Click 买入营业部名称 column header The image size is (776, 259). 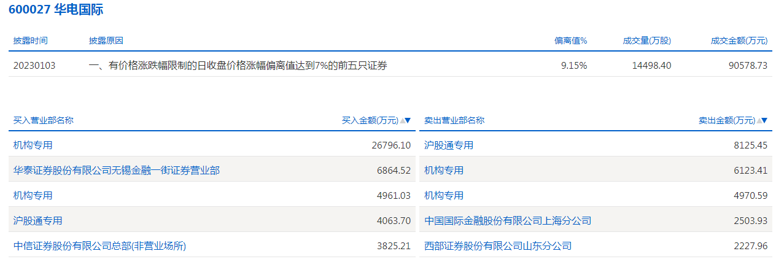(x=43, y=120)
